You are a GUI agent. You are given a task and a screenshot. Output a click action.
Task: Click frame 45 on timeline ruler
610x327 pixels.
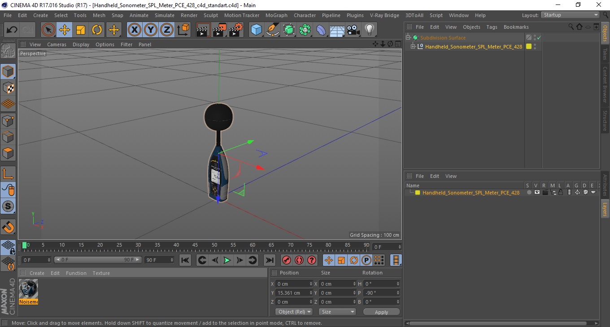[195, 246]
